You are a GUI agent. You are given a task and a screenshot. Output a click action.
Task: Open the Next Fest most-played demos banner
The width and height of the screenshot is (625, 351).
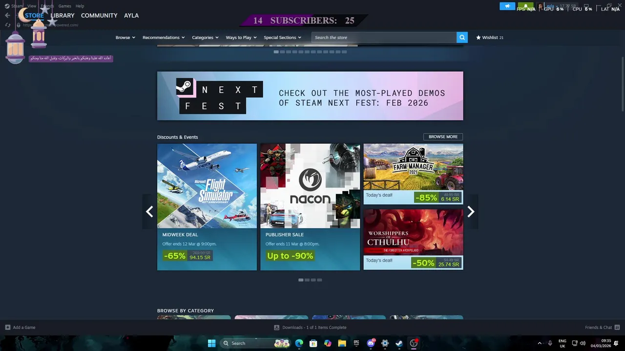pyautogui.click(x=310, y=96)
